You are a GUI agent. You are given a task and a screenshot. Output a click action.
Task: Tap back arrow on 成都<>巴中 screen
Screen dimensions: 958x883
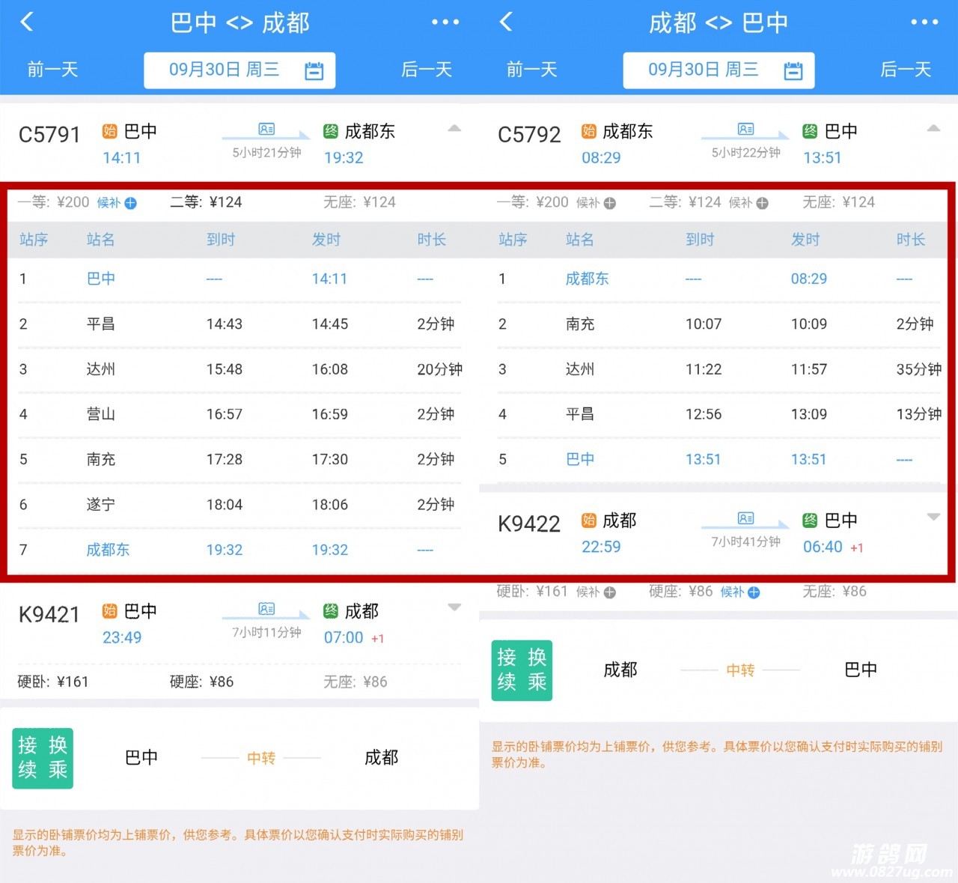point(506,22)
